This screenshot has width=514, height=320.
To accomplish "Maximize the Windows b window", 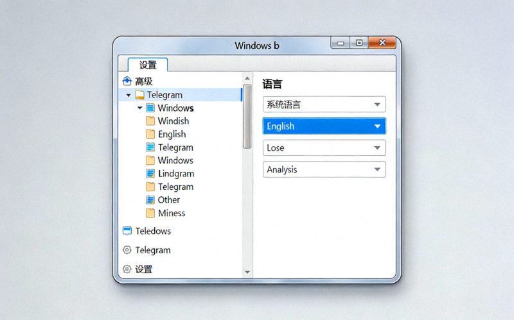I will click(x=359, y=43).
